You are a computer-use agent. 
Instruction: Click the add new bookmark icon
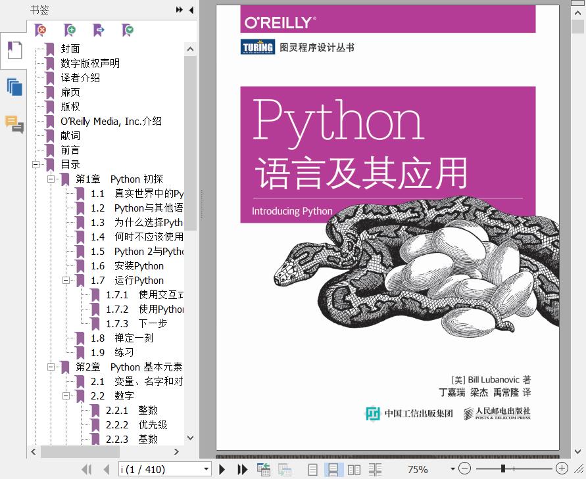coord(70,30)
